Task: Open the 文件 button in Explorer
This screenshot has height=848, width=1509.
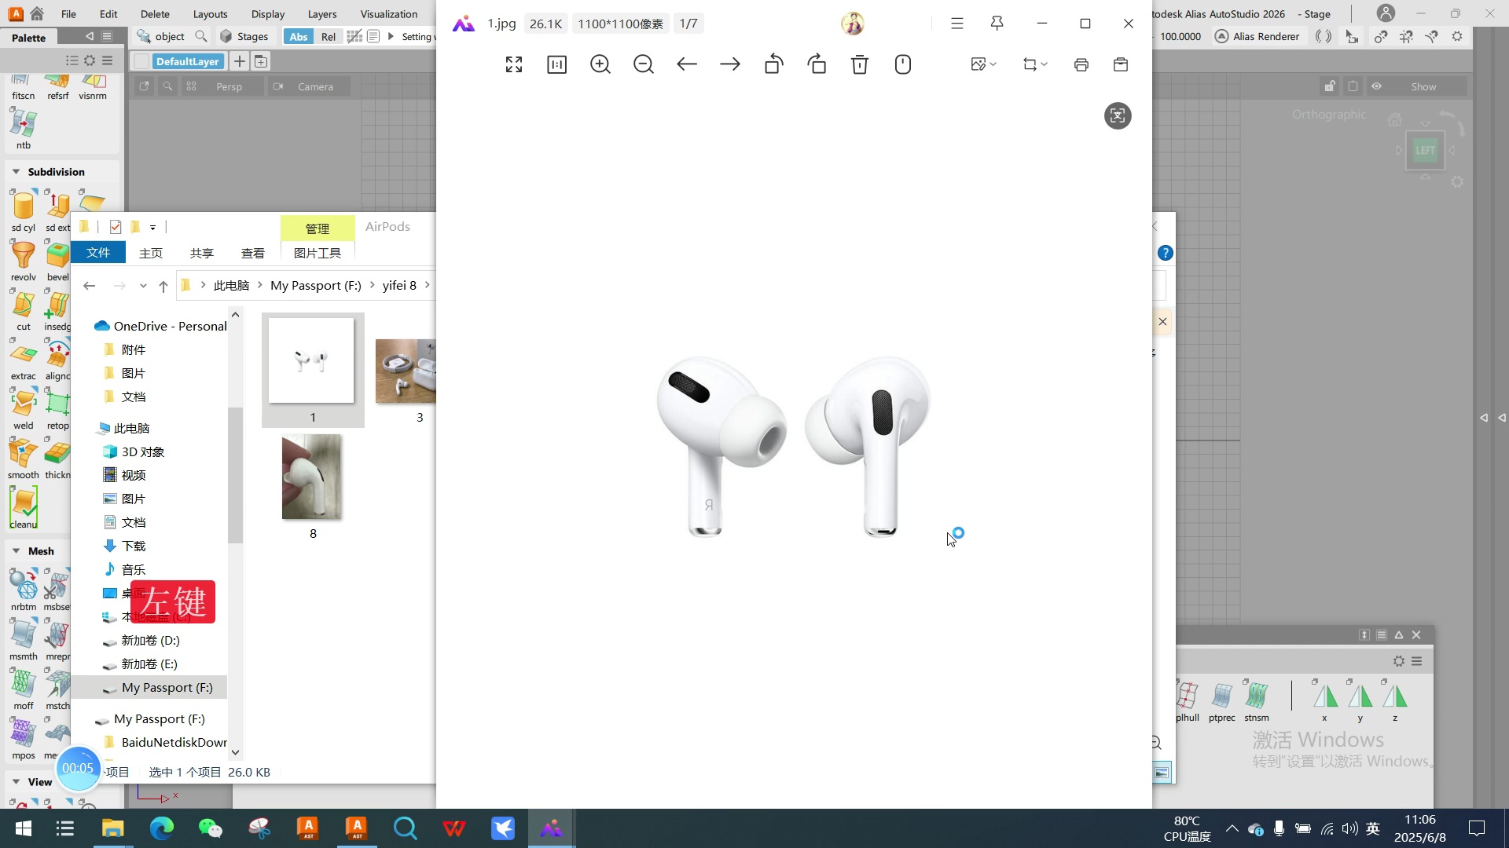Action: coord(98,252)
